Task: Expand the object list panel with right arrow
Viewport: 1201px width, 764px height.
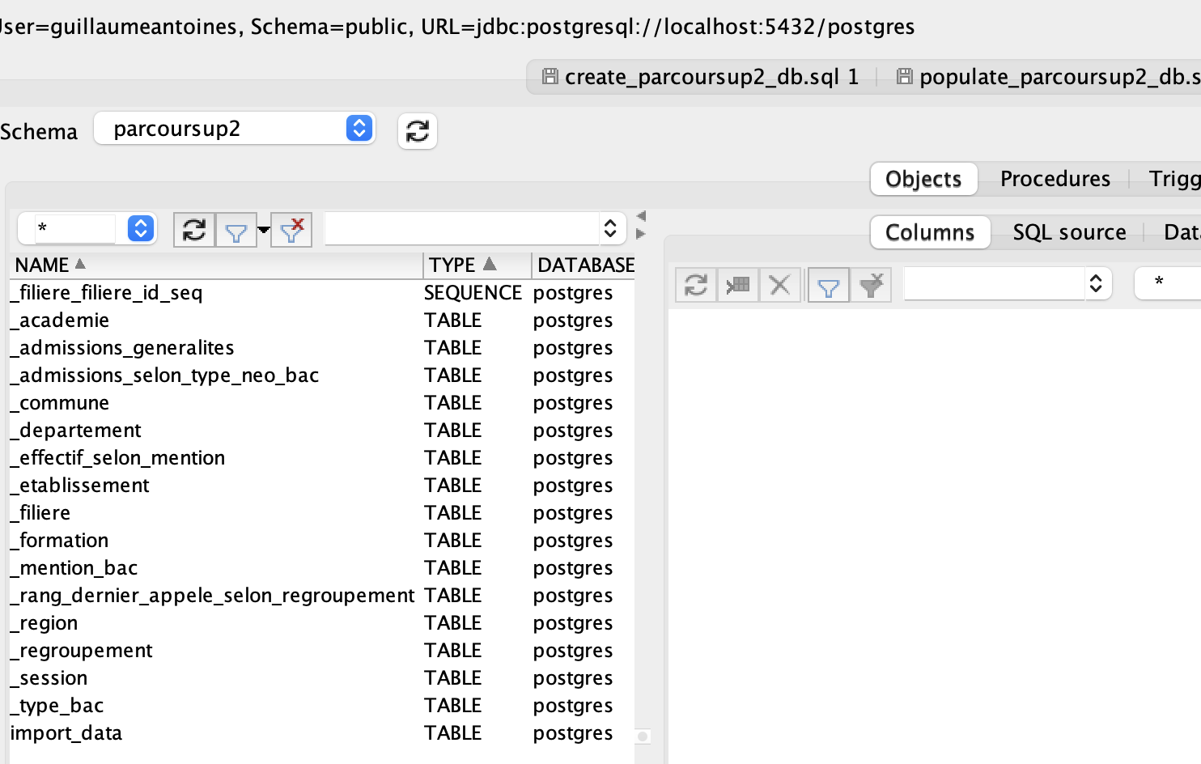Action: [641, 234]
